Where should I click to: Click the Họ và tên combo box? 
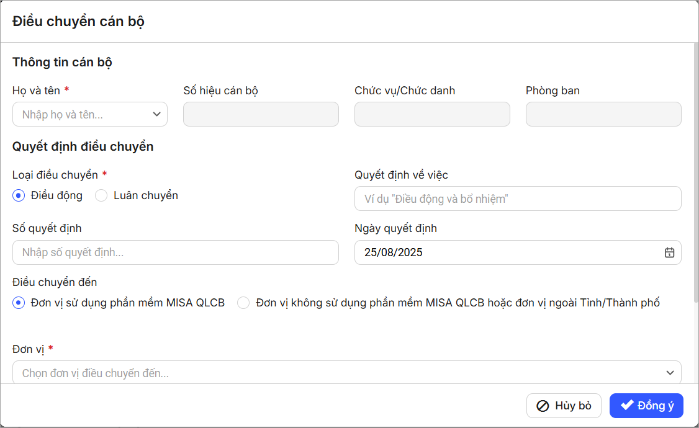coord(84,114)
